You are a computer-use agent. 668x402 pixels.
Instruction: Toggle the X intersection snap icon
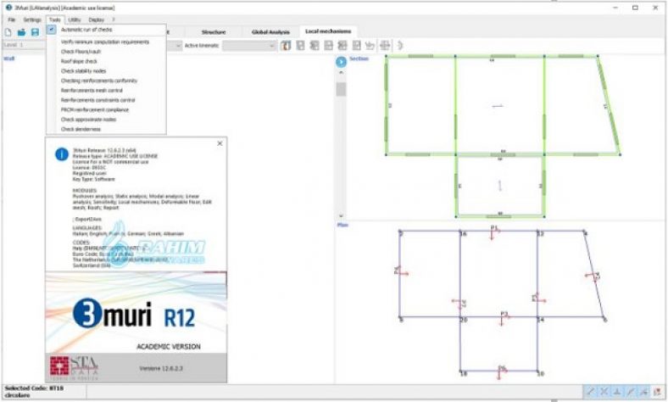pos(604,391)
